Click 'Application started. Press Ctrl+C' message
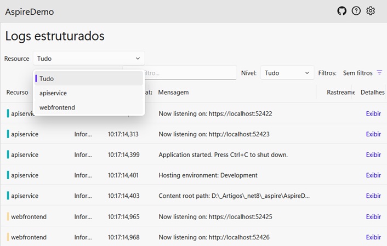Viewport: 387px width, 246px height. [223, 155]
